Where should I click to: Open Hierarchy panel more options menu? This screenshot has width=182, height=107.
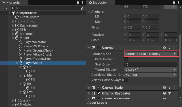(82, 2)
